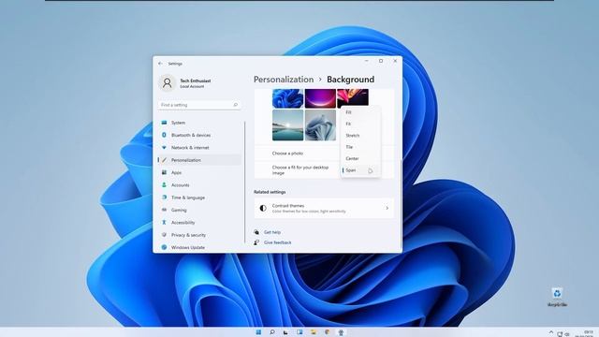Click Personalization in the breadcrumb
Screen dimensions: 599x337
pos(284,80)
